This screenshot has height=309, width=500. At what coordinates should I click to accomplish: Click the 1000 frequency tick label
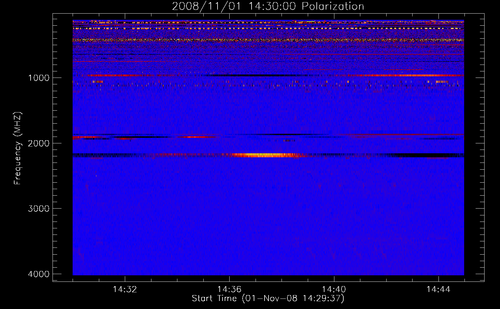39,78
